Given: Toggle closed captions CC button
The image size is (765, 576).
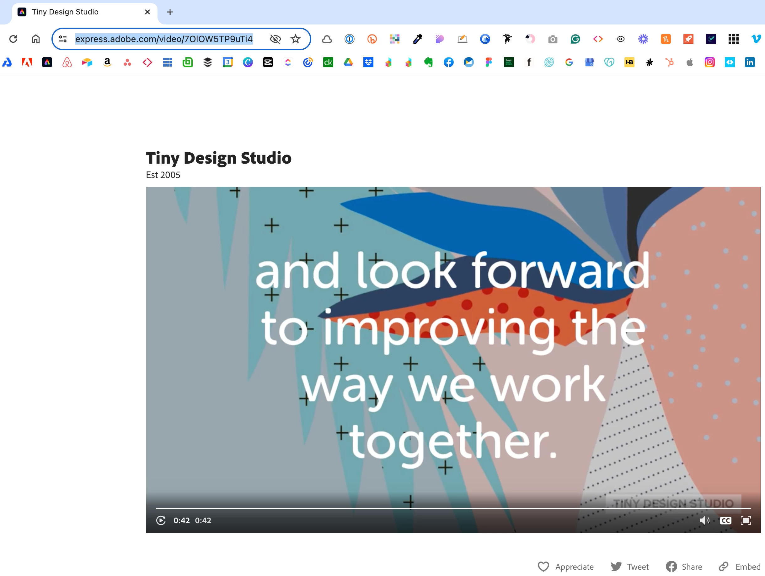Looking at the screenshot, I should pyautogui.click(x=725, y=520).
